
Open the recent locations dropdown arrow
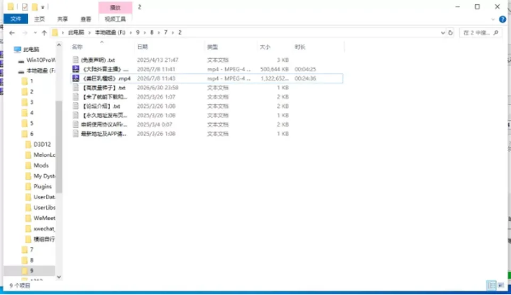pos(35,32)
